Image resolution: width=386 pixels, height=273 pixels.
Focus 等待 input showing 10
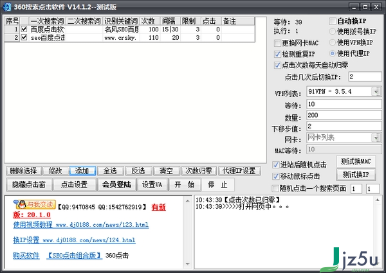click(x=344, y=104)
